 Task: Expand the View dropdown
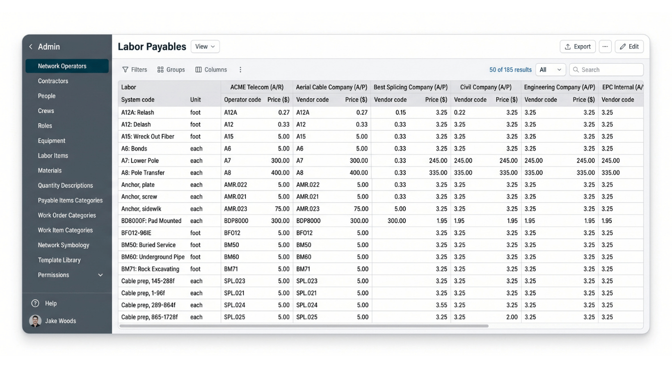point(205,47)
